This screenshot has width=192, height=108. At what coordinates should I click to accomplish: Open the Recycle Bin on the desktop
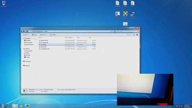pyautogui.click(x=4, y=4)
